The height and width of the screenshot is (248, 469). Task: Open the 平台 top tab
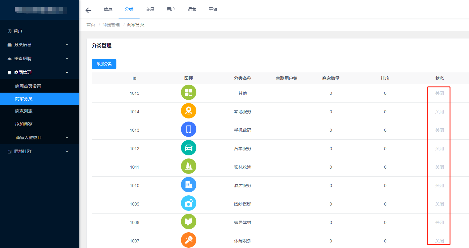tap(213, 9)
